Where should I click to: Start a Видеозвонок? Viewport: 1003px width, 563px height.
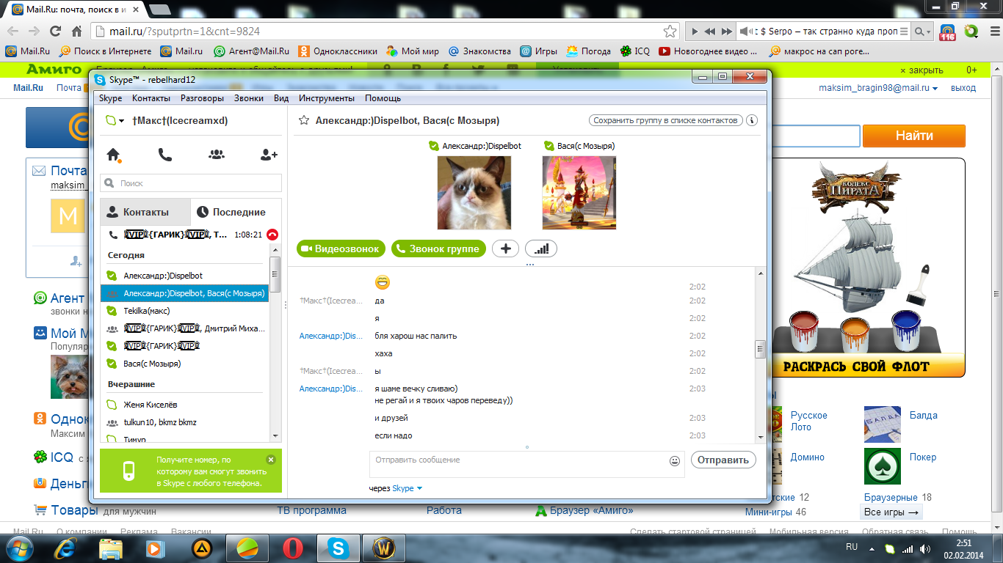pos(341,249)
